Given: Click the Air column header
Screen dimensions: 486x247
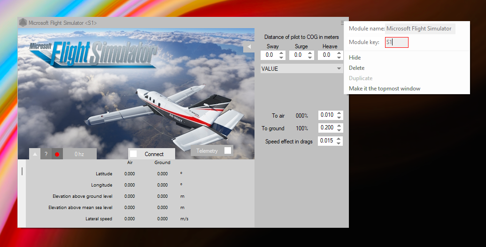Looking at the screenshot, I should tap(130, 163).
